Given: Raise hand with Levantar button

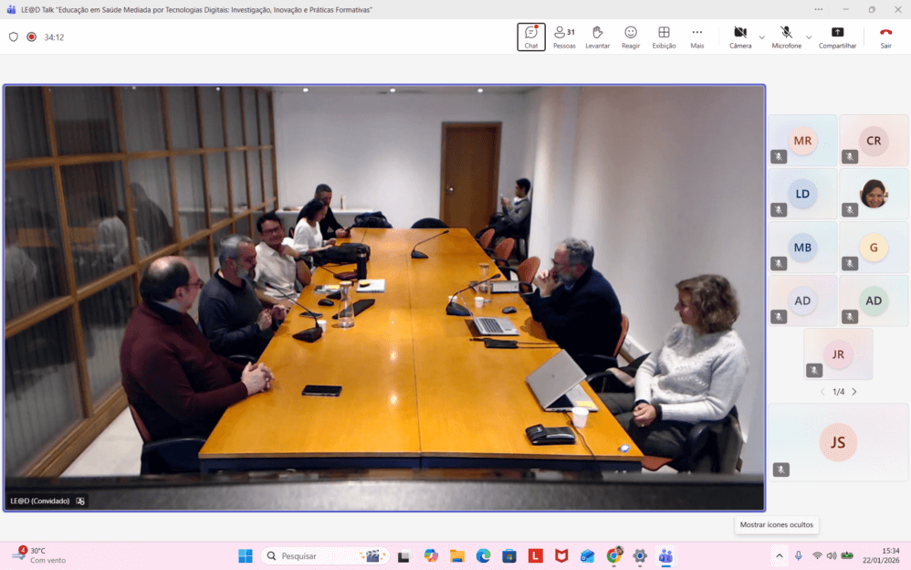Looking at the screenshot, I should [597, 37].
